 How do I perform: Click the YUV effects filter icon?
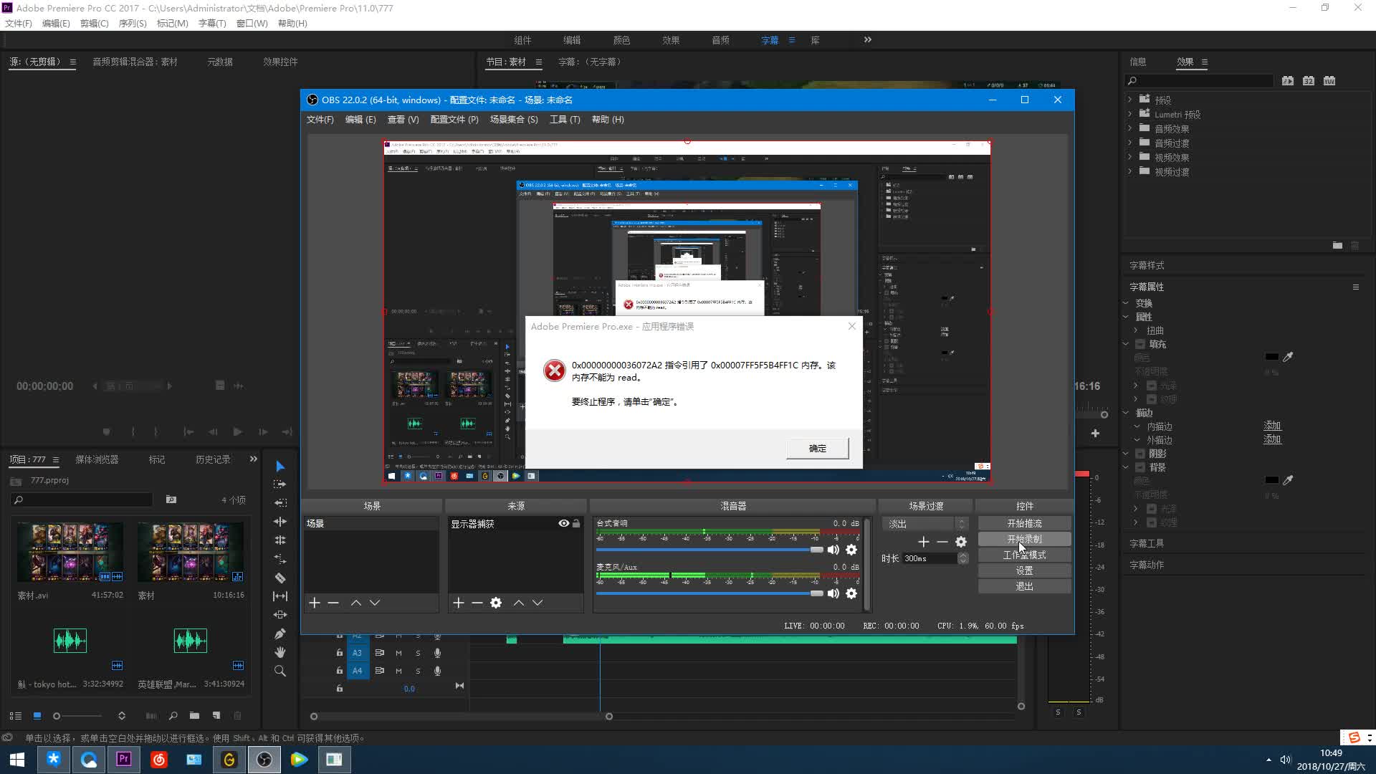(x=1329, y=81)
